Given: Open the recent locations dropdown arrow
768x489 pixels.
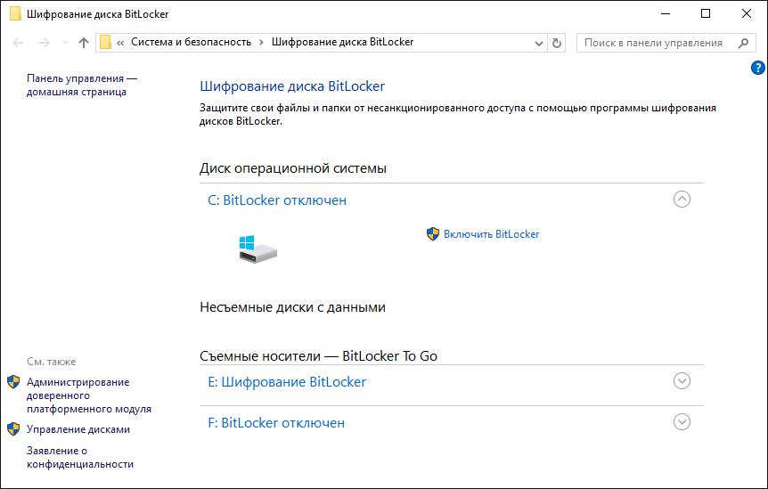Looking at the screenshot, I should (65, 43).
